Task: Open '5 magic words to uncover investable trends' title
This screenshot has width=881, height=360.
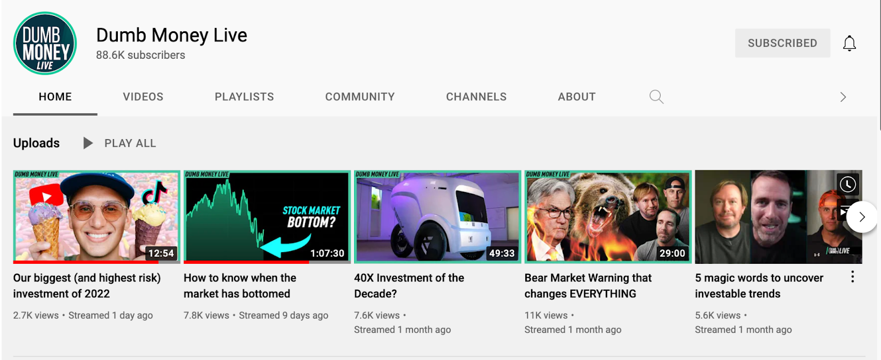Action: pyautogui.click(x=759, y=286)
